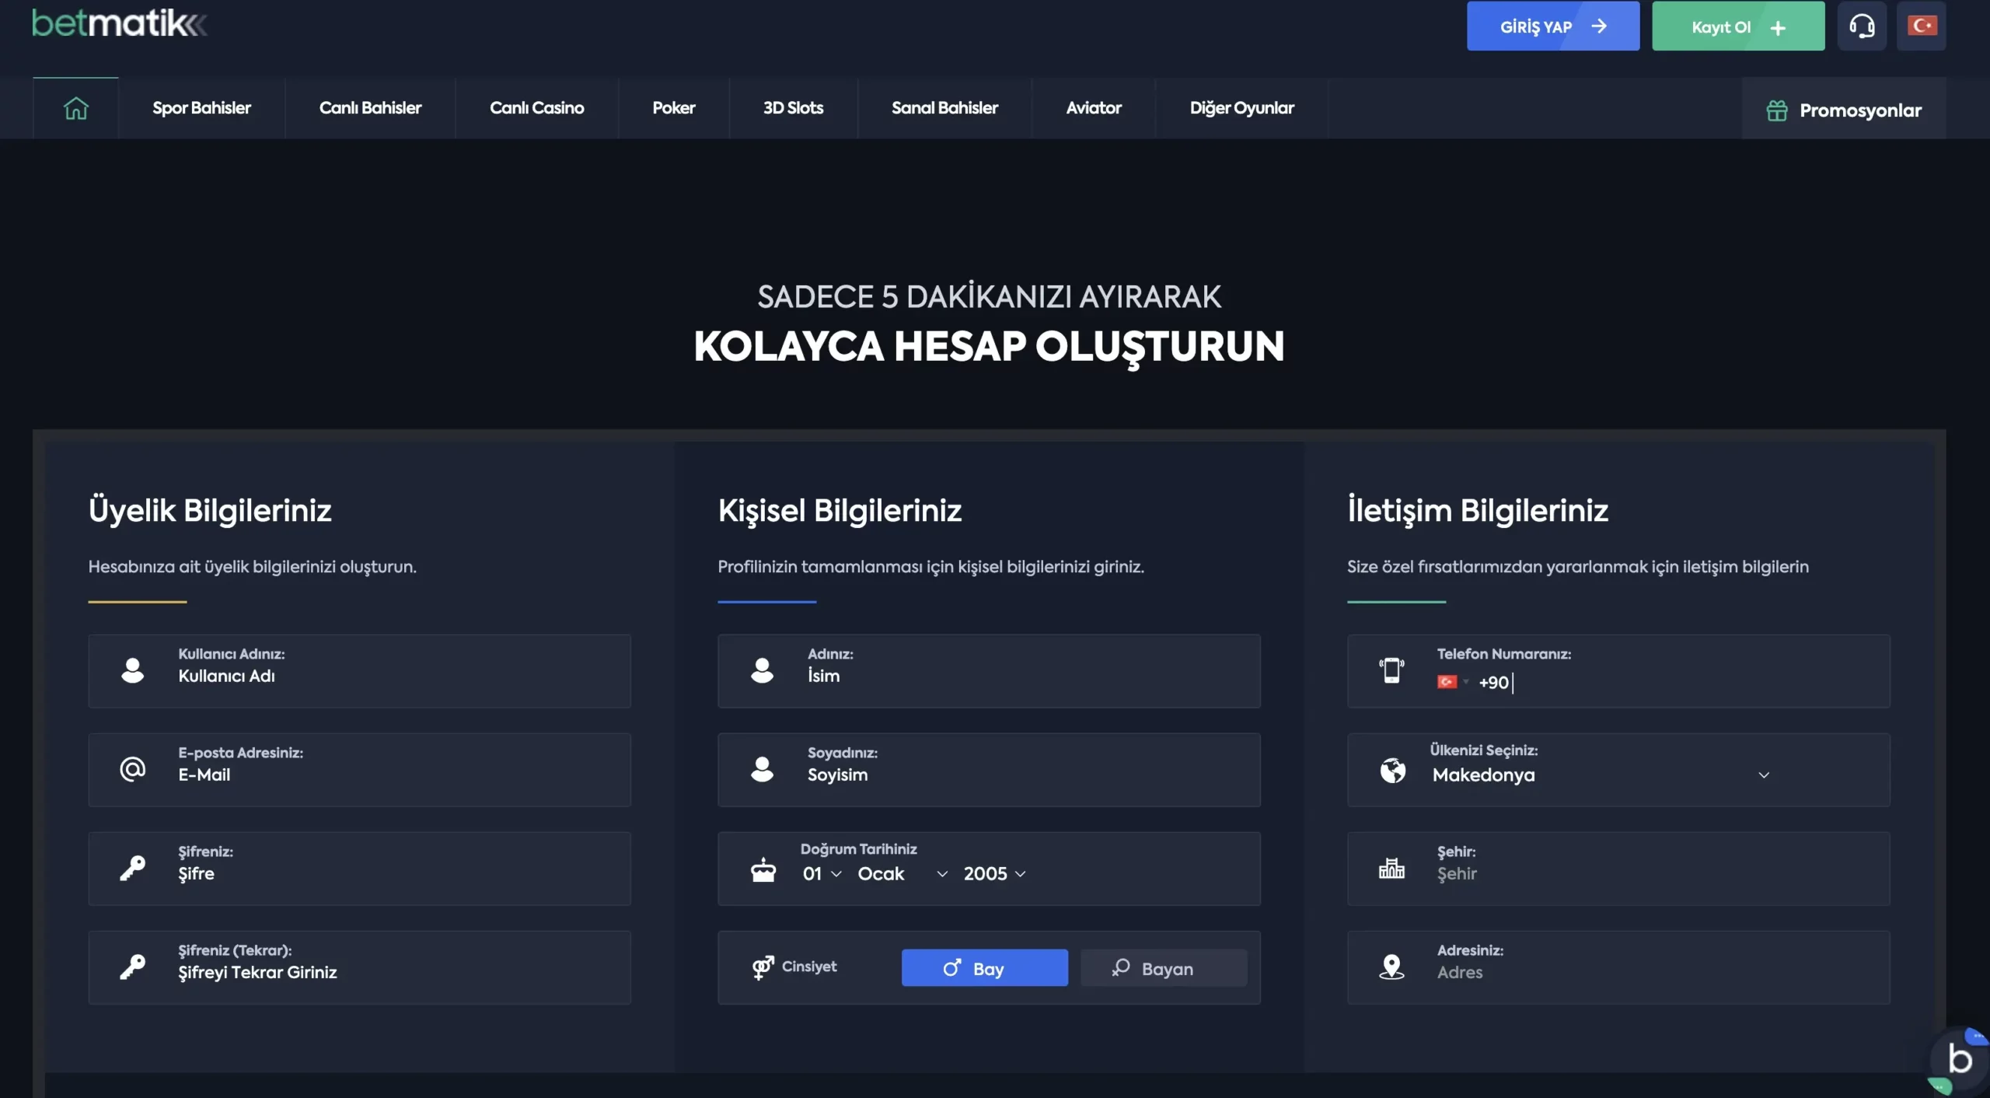The height and width of the screenshot is (1098, 1990).
Task: Click the @ icon beside E-Mail field
Action: (x=132, y=769)
